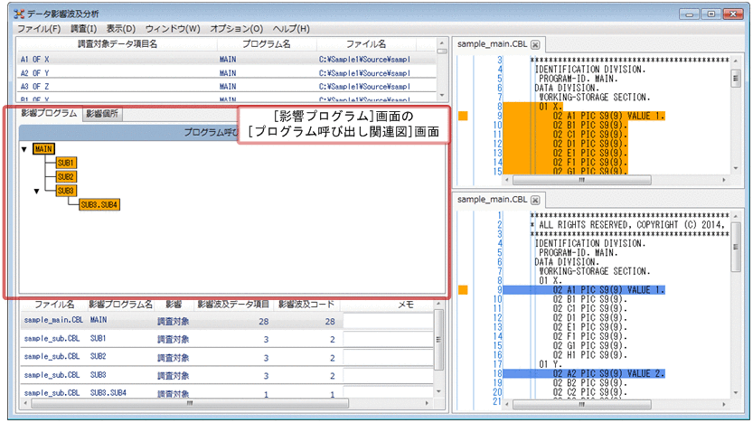Select the SUB3 node in call diagram
The image size is (753, 423).
tap(66, 191)
